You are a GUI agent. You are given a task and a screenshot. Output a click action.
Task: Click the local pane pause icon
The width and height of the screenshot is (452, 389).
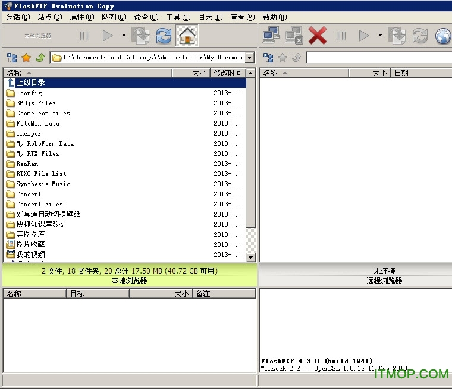84,36
